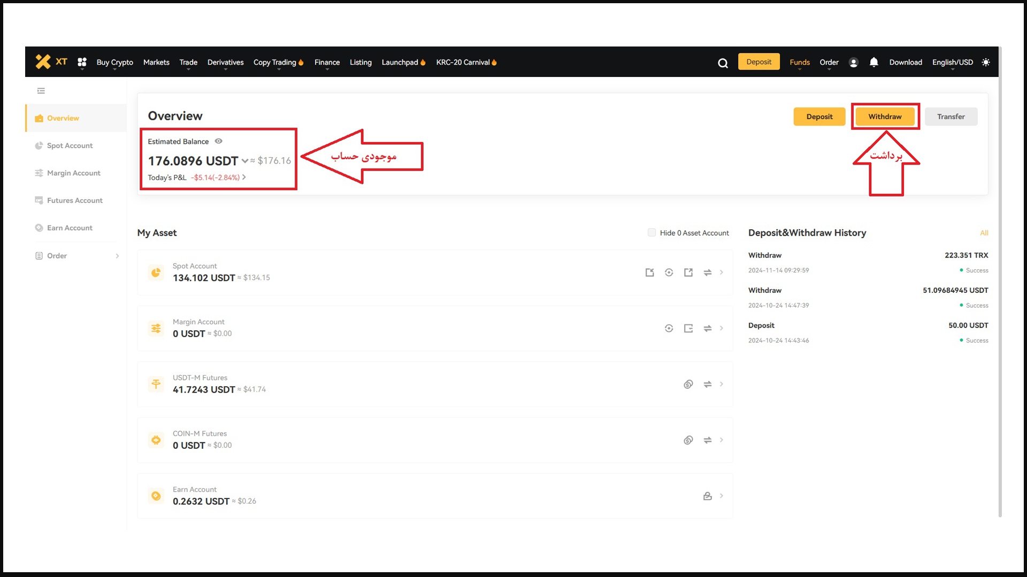Click the Earn Account subscribe icon

click(x=708, y=496)
